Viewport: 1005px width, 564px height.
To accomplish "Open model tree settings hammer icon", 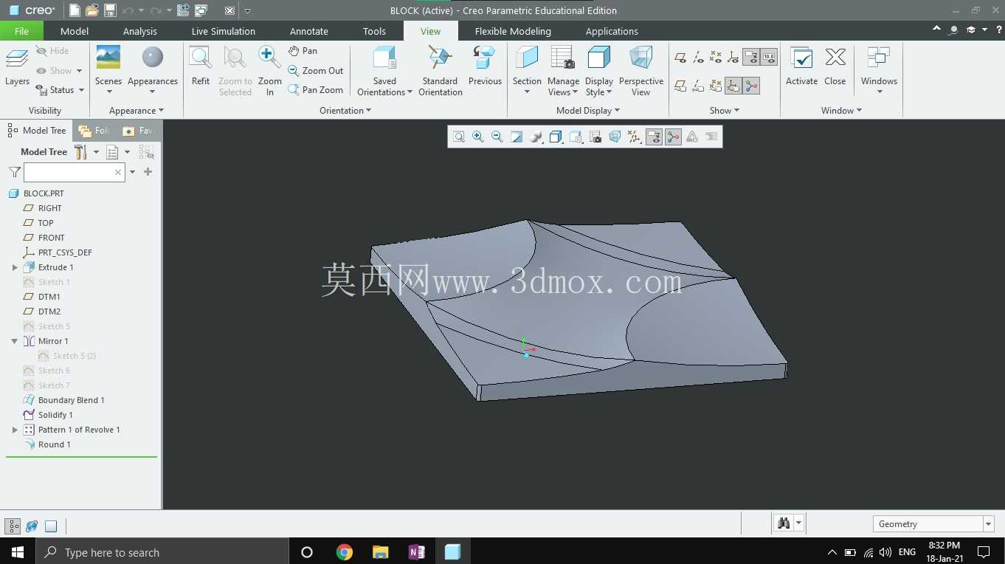I will point(80,152).
